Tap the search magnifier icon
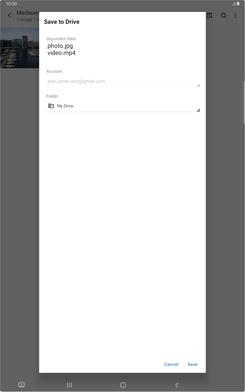This screenshot has height=392, width=245. [224, 15]
